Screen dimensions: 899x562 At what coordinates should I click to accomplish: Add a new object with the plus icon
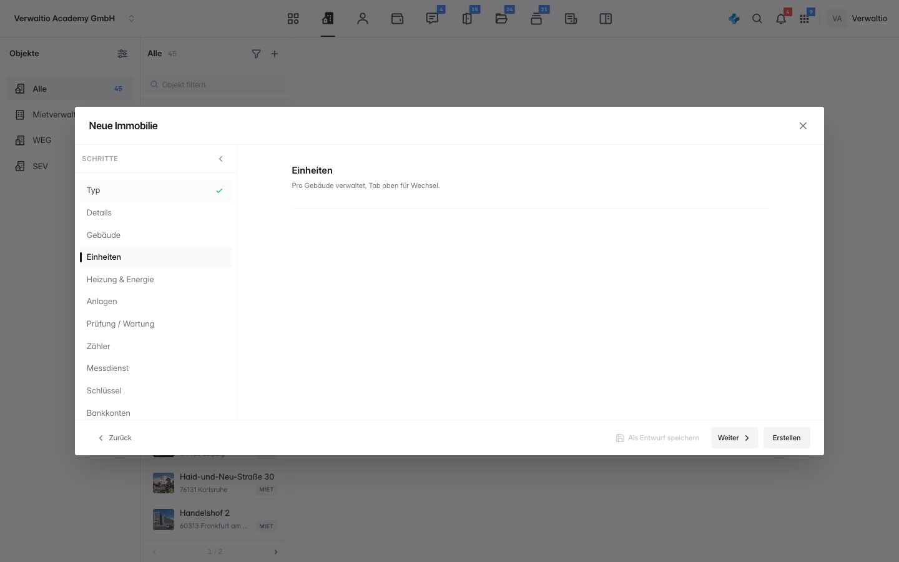click(275, 54)
